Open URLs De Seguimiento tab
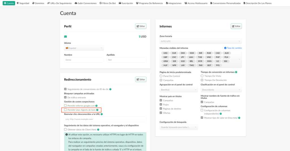Image resolution: width=290 pixels, height=151 pixels. (59, 3)
